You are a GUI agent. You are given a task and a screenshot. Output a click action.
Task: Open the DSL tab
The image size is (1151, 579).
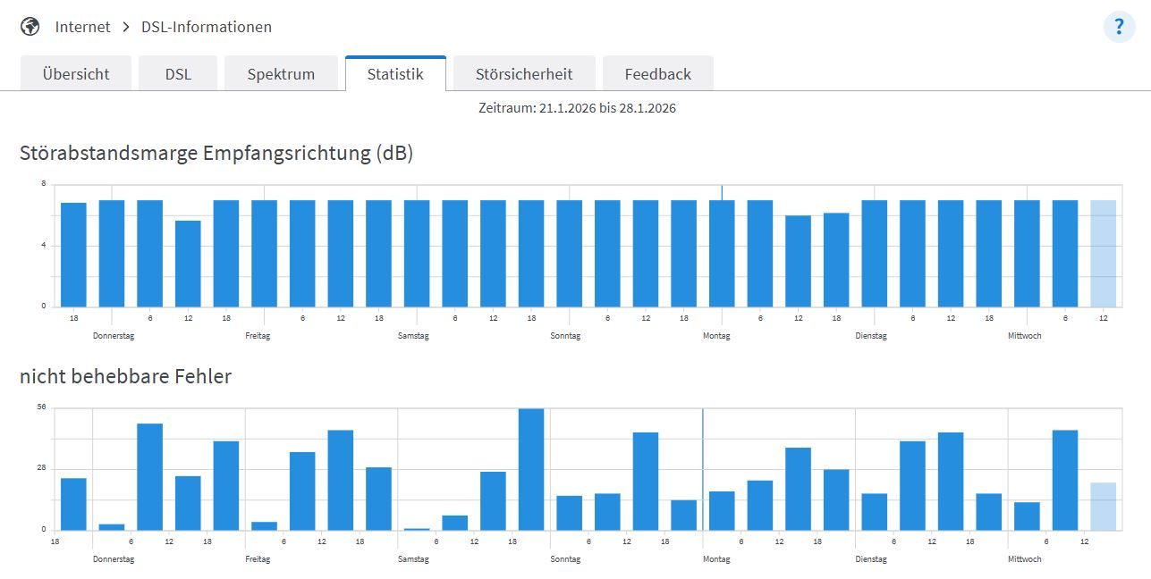pos(178,74)
